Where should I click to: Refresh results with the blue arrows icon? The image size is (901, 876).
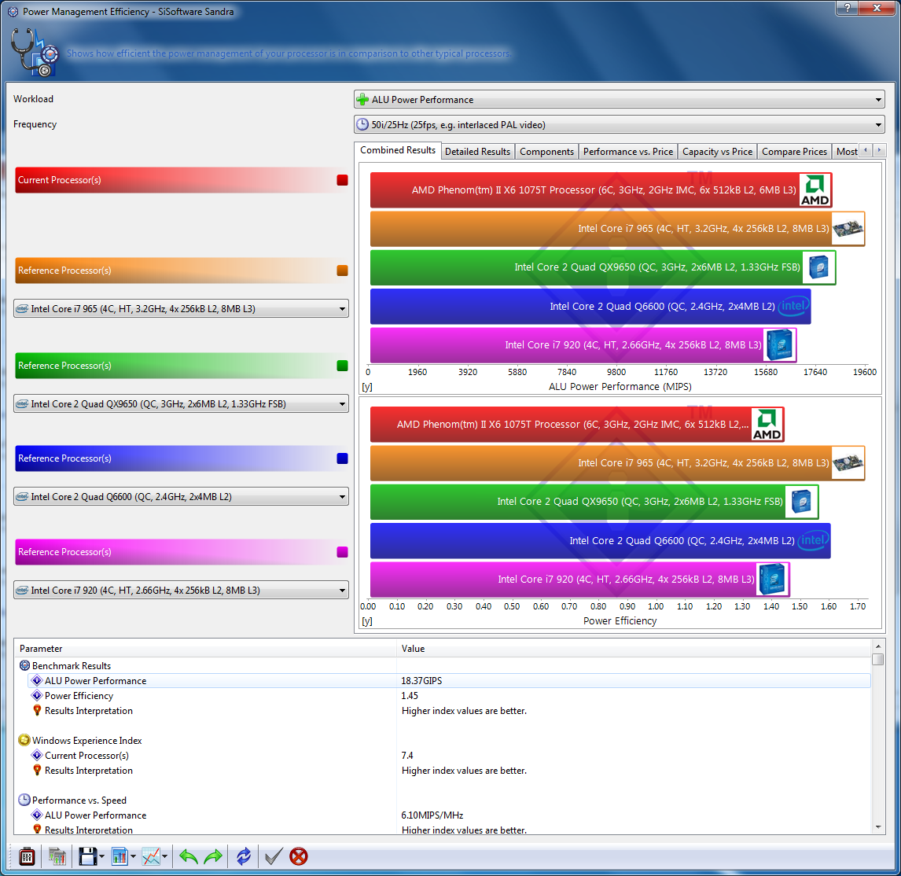click(244, 856)
